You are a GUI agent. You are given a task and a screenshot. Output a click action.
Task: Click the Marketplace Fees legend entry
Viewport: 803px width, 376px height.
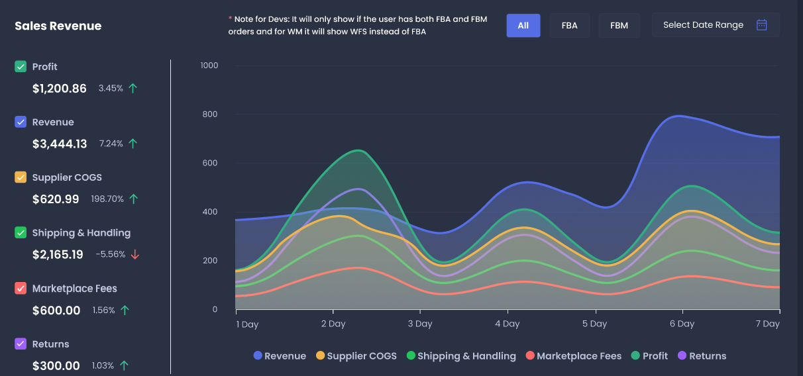pos(573,356)
